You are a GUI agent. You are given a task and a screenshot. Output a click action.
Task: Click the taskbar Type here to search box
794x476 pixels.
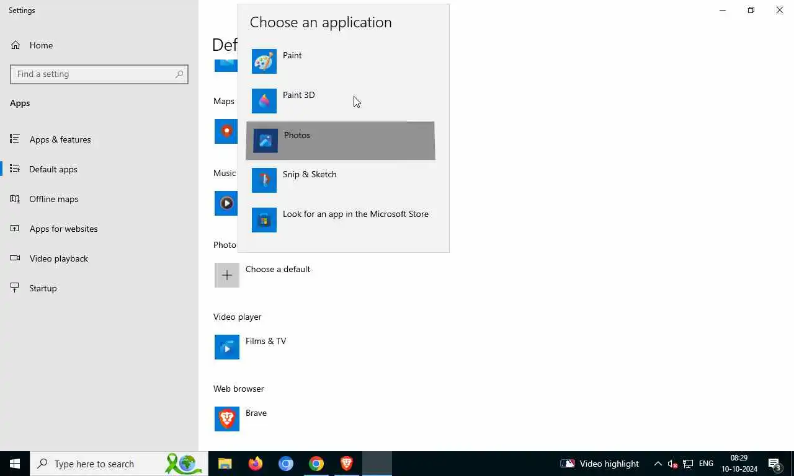click(119, 464)
